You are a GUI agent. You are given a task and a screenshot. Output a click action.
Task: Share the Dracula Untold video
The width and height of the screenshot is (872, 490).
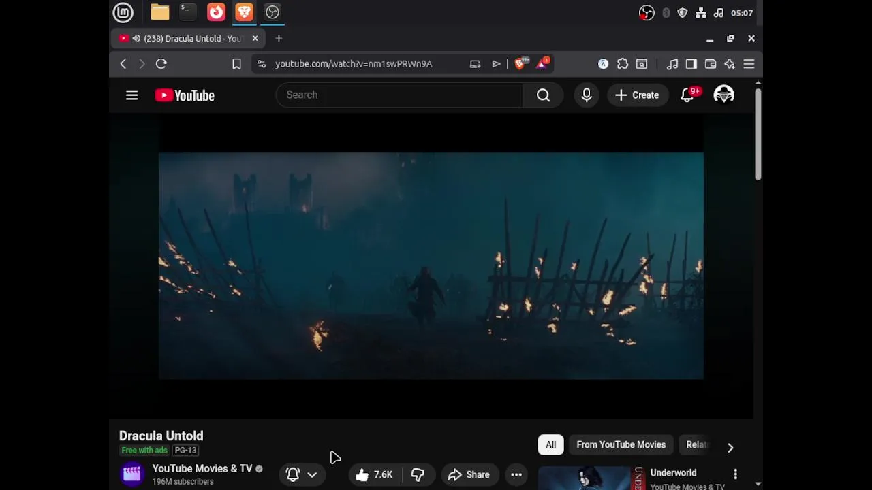(x=469, y=475)
